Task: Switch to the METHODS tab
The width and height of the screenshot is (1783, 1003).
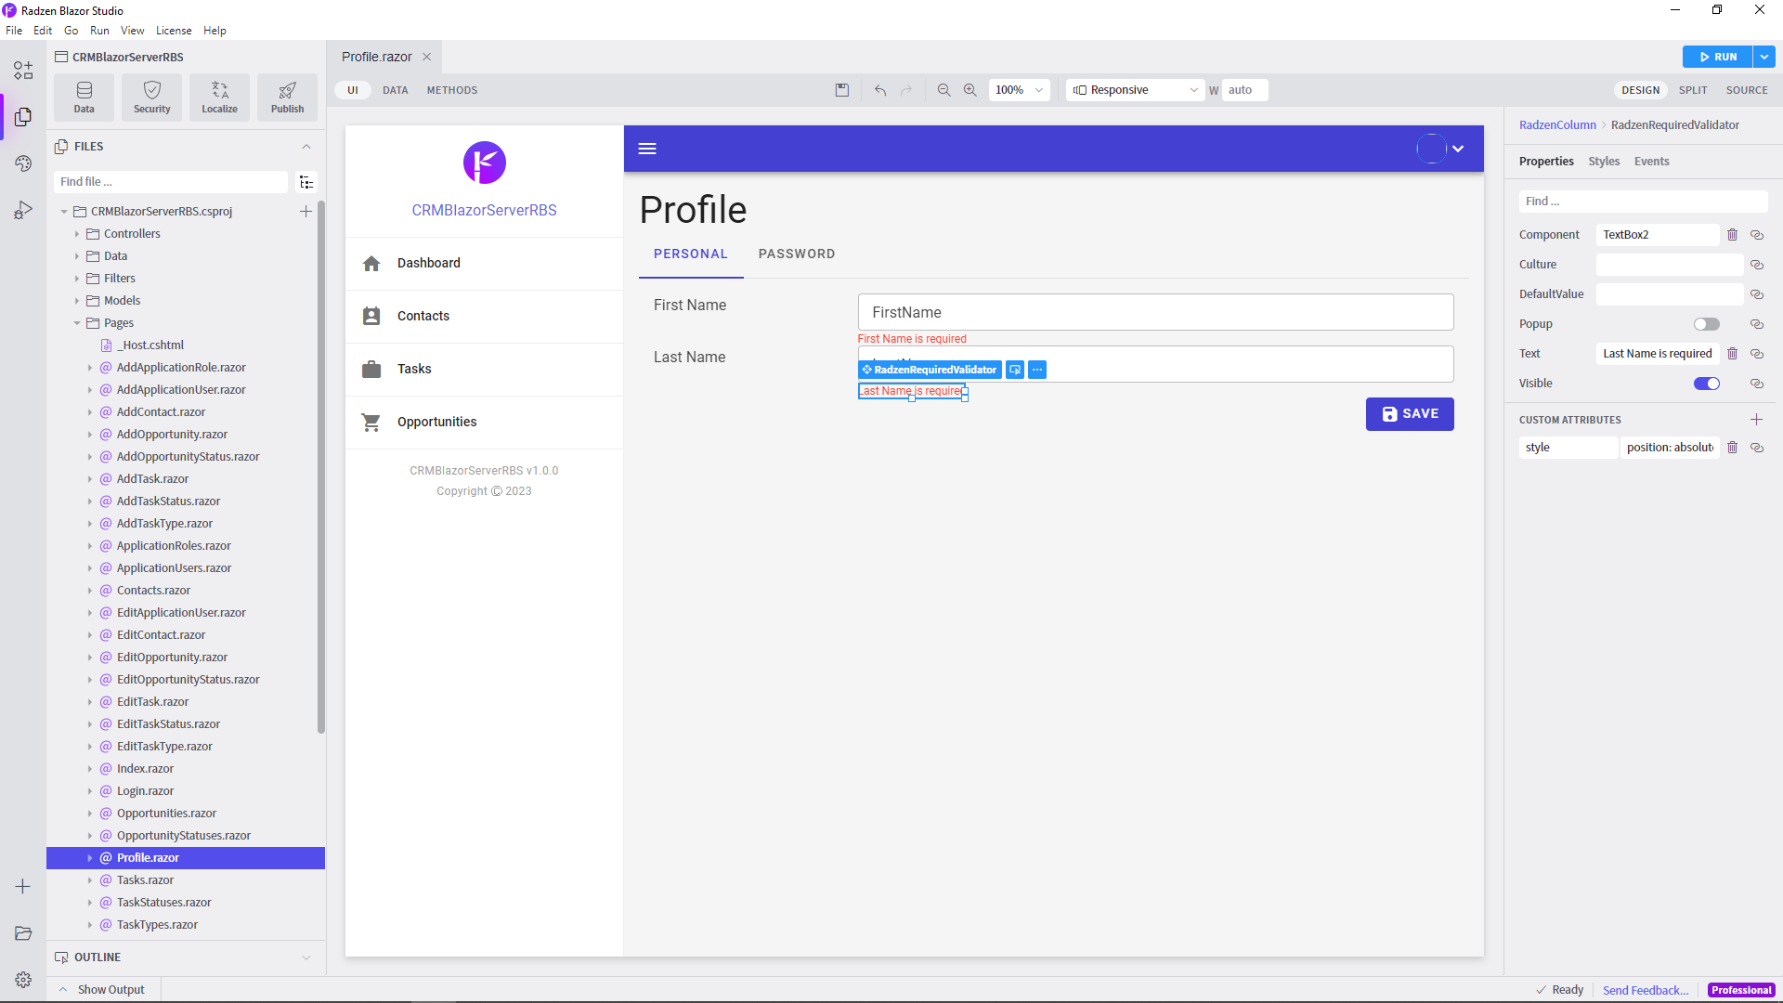Action: point(452,90)
